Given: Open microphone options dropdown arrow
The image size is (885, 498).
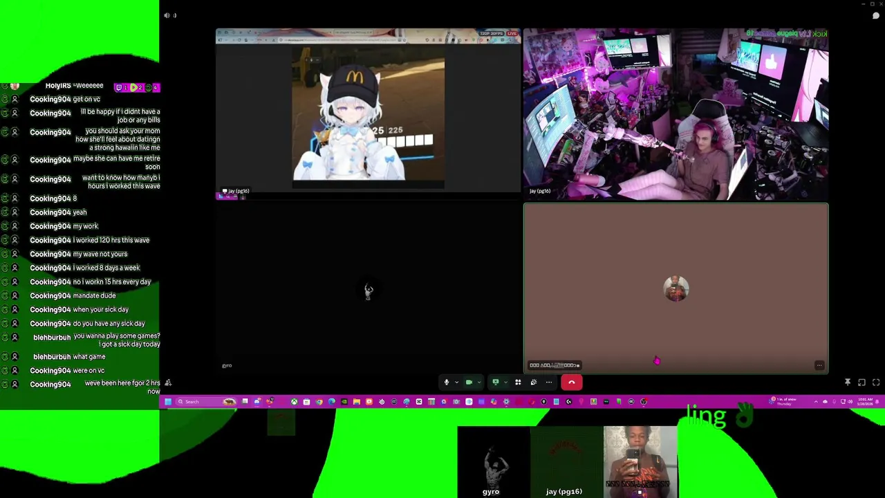Looking at the screenshot, I should 456,382.
